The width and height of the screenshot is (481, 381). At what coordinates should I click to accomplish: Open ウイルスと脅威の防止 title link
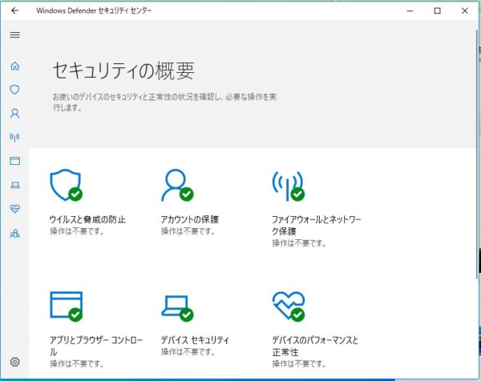[x=87, y=219]
